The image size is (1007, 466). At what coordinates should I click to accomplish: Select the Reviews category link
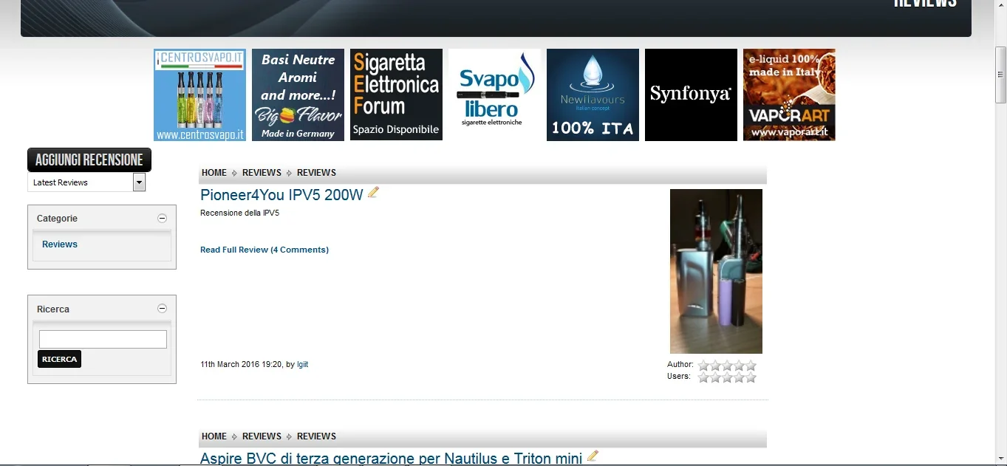point(60,244)
